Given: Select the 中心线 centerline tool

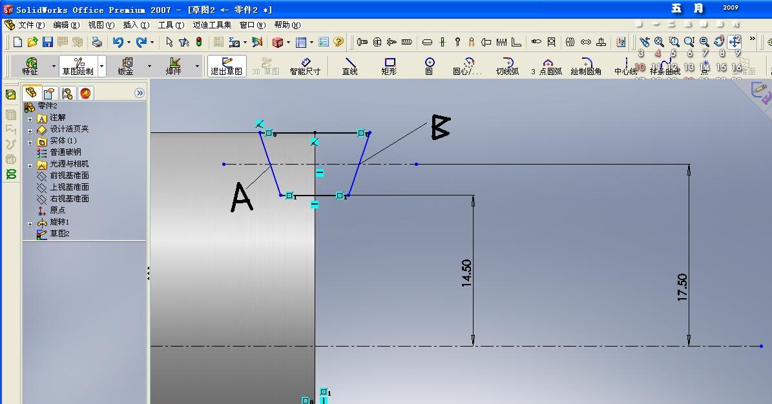Looking at the screenshot, I should [x=625, y=66].
